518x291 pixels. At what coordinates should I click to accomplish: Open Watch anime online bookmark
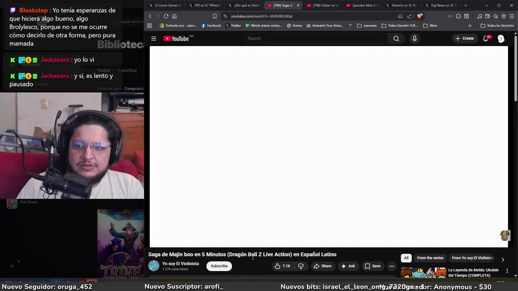(x=263, y=25)
